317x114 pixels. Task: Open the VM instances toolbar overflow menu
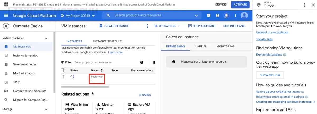(147, 26)
